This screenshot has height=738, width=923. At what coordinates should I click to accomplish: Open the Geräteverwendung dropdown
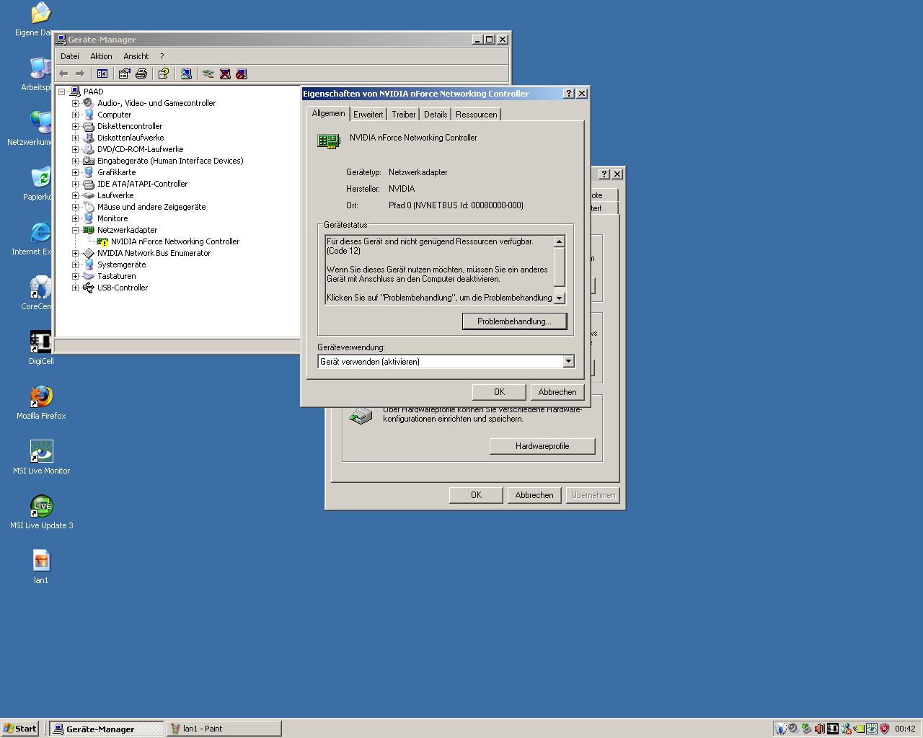(x=568, y=362)
